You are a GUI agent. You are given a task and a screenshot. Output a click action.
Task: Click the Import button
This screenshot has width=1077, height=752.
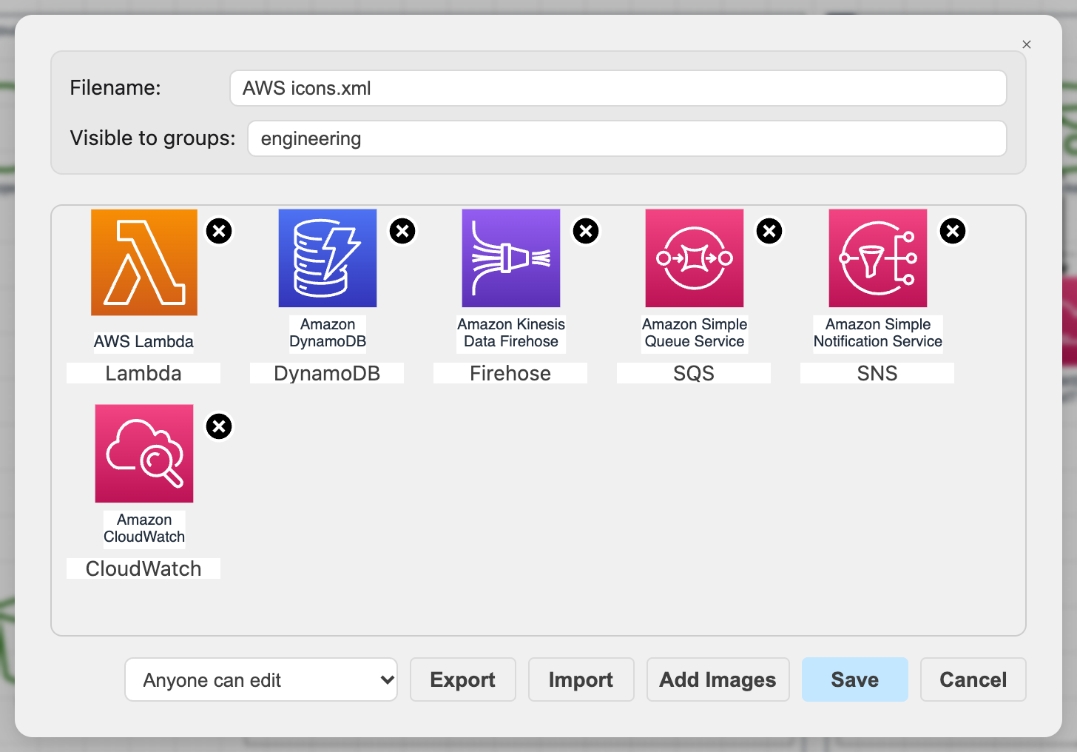581,679
